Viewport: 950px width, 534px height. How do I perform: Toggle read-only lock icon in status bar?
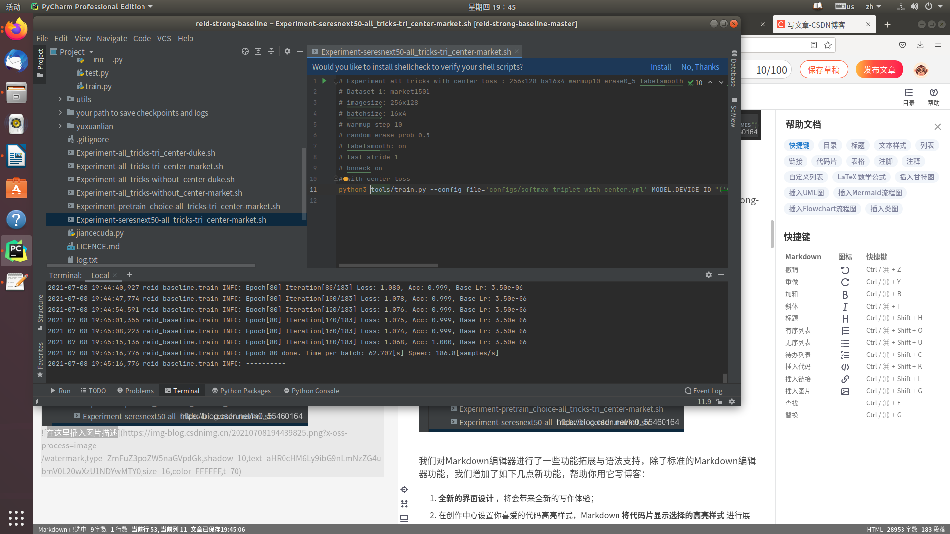click(x=719, y=401)
